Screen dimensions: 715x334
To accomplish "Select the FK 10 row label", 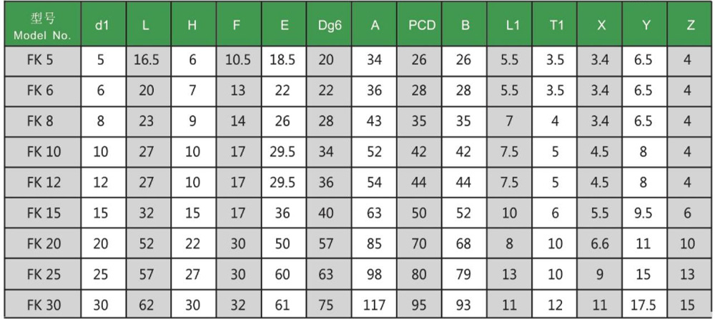I will click(x=42, y=151).
